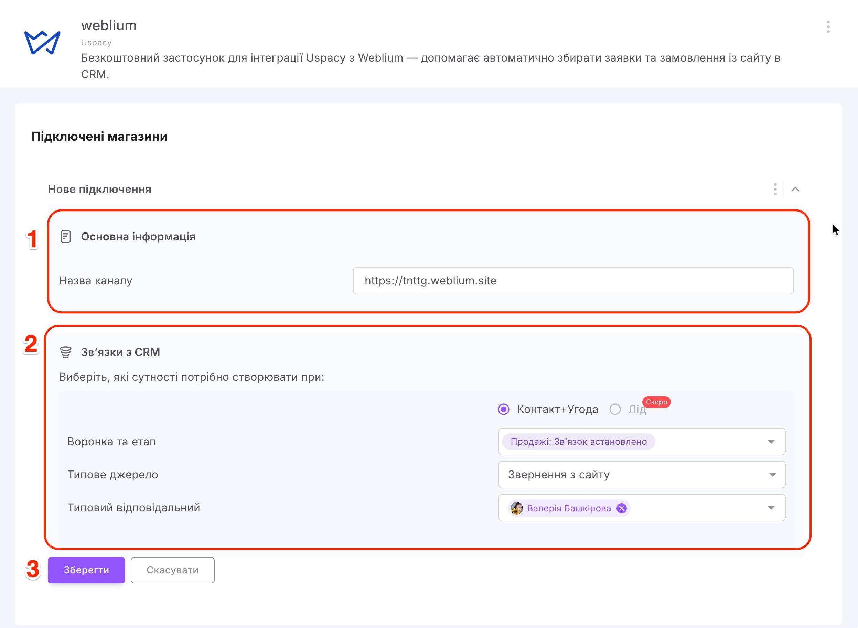Click the Weblium crown logo icon
The image size is (858, 628).
(42, 42)
